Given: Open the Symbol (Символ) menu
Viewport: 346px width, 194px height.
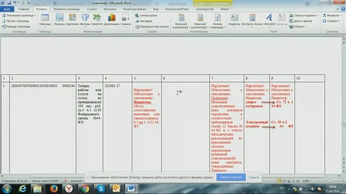Looking at the screenshot, I should 331,21.
